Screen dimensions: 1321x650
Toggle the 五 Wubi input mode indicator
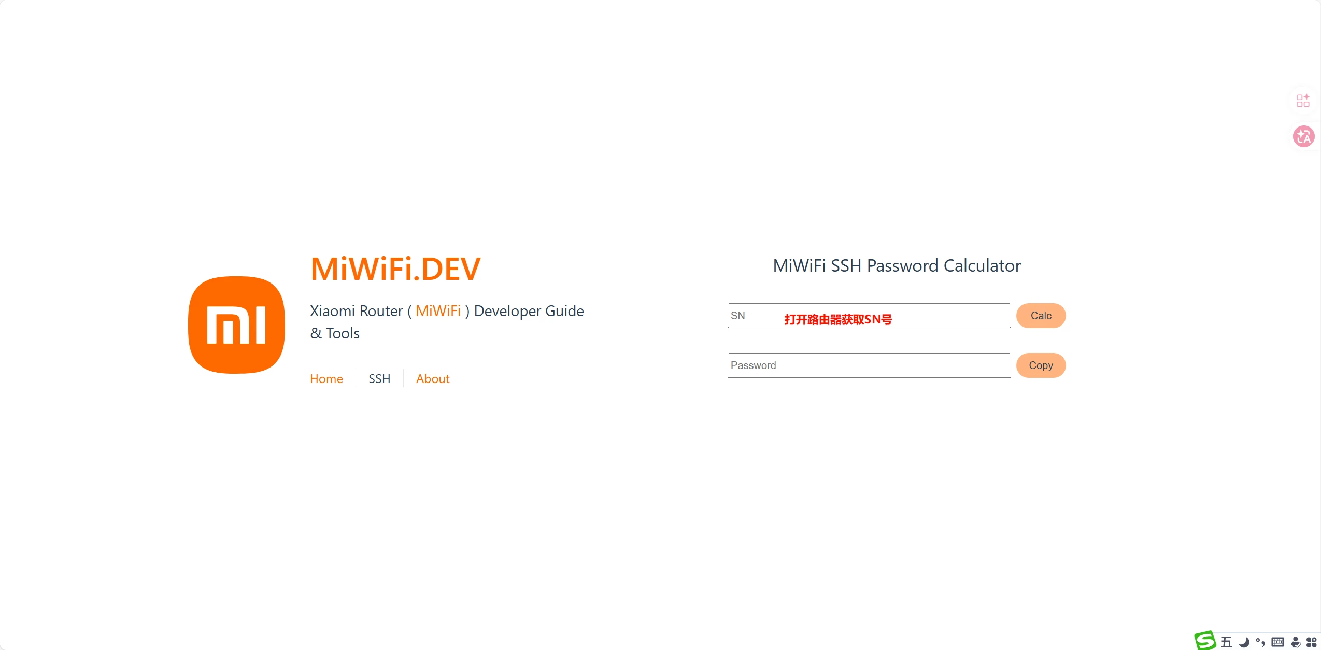coord(1226,642)
